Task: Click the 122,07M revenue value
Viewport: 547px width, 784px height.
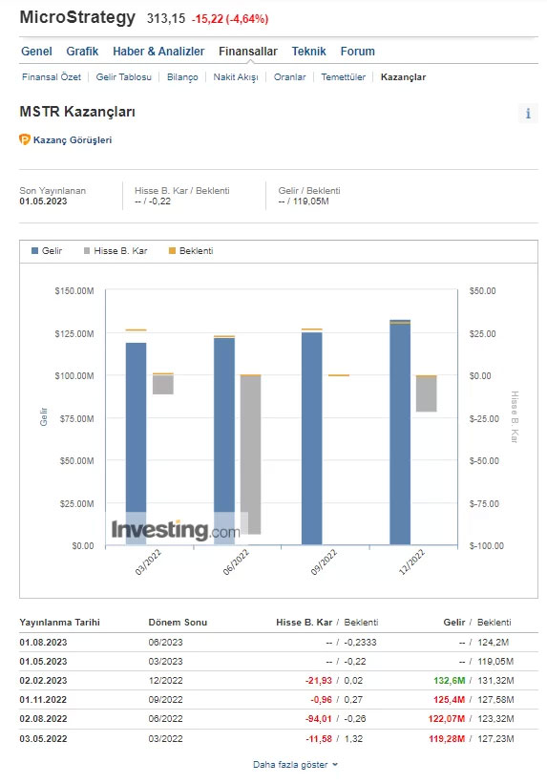Action: point(447,718)
